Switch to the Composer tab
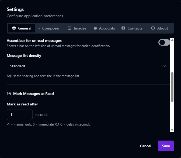Screen dimensions: 181x158 49,28
